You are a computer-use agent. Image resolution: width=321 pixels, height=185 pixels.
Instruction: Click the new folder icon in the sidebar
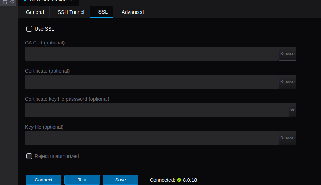click(5, 2)
